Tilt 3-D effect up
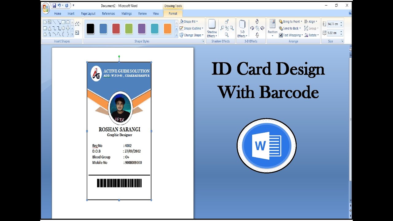The image size is (393, 221). coord(257,21)
